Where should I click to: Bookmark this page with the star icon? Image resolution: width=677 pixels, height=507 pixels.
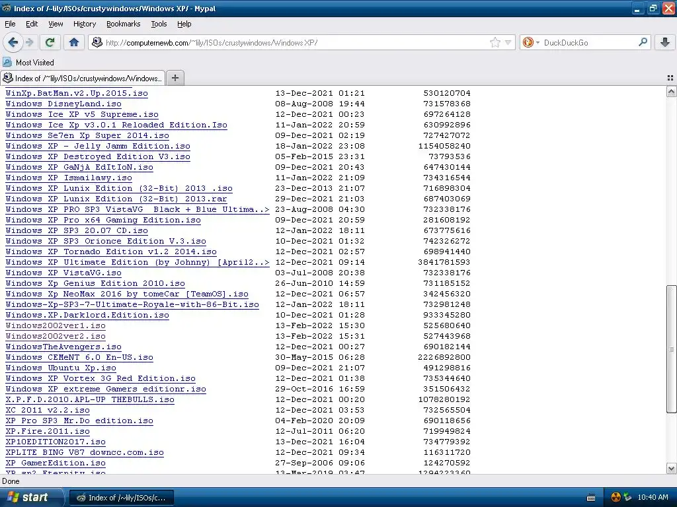pos(495,42)
